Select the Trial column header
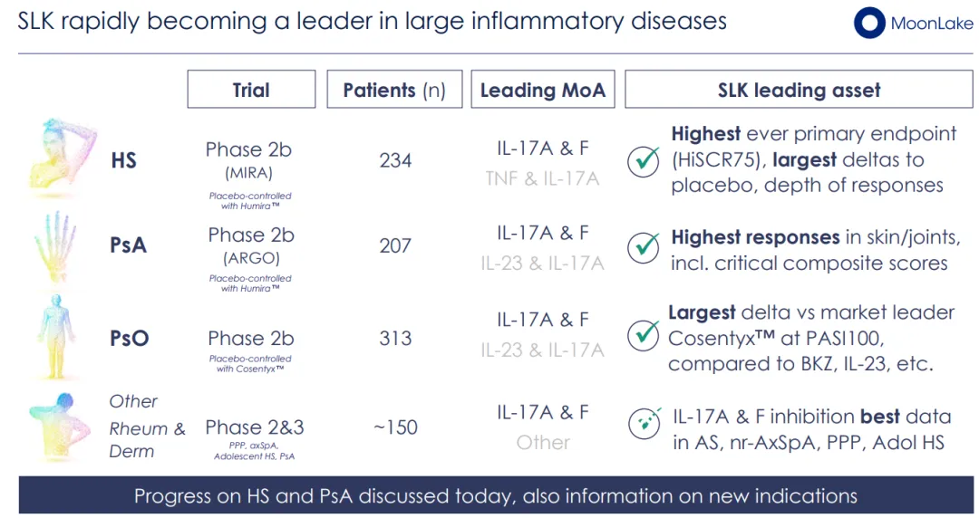This screenshot has width=979, height=518. [251, 90]
